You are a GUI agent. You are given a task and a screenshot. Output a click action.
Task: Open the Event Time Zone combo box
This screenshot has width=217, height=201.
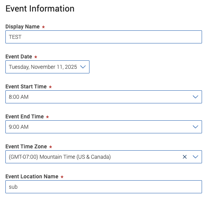coord(104,157)
